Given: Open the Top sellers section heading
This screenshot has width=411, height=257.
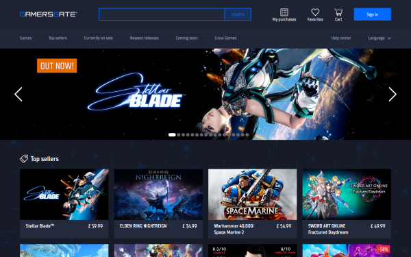Looking at the screenshot, I should point(45,159).
